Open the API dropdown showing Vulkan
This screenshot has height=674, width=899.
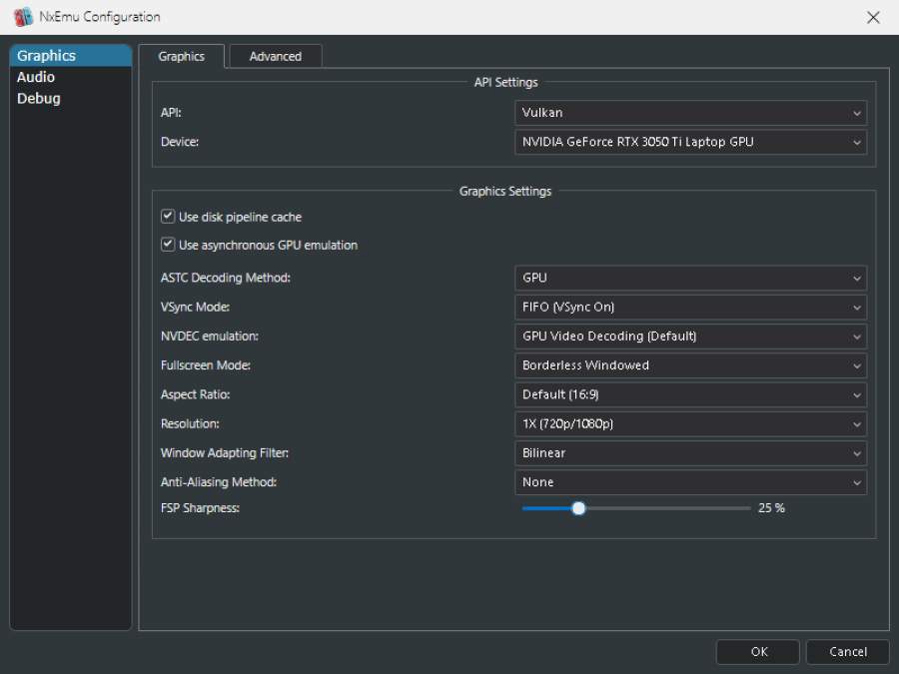tap(690, 113)
